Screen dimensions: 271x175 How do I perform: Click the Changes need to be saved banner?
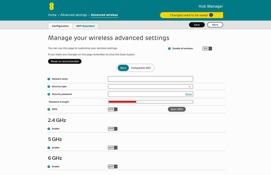(x=191, y=15)
